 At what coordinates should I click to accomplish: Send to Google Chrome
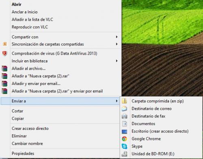[146, 139]
